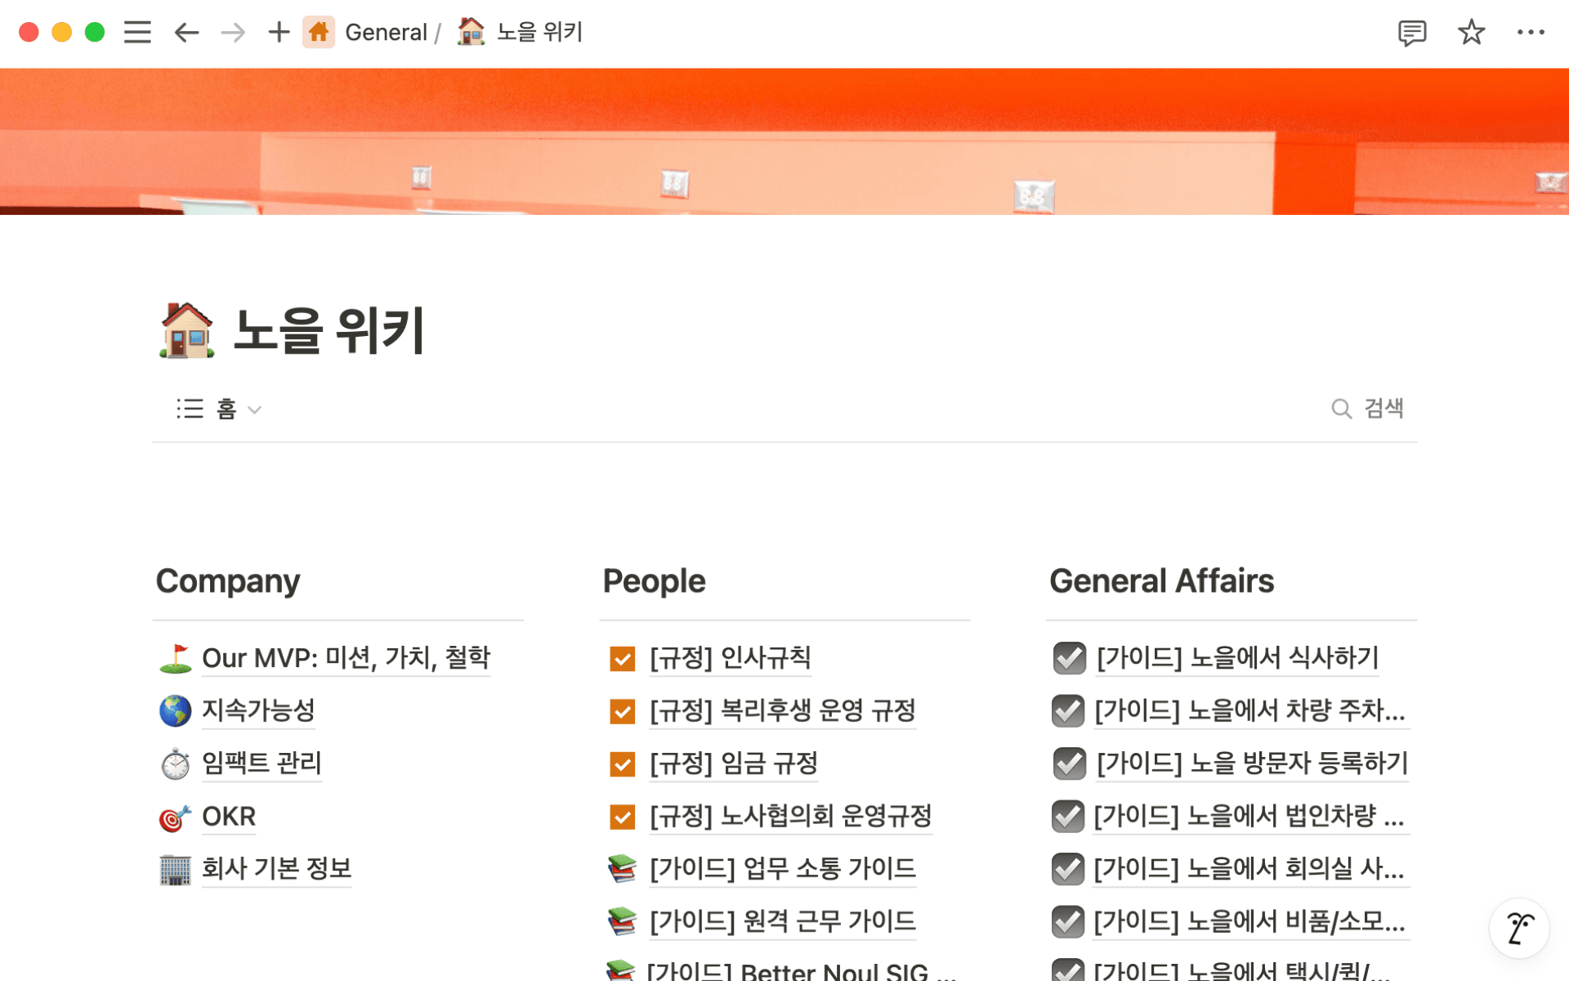Viewport: 1569px width, 981px height.
Task: Click the plus new page icon
Action: pyautogui.click(x=279, y=33)
